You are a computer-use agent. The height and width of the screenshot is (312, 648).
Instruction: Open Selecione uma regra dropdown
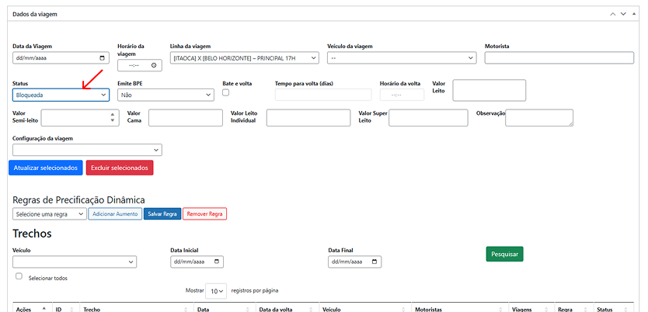[x=49, y=213]
